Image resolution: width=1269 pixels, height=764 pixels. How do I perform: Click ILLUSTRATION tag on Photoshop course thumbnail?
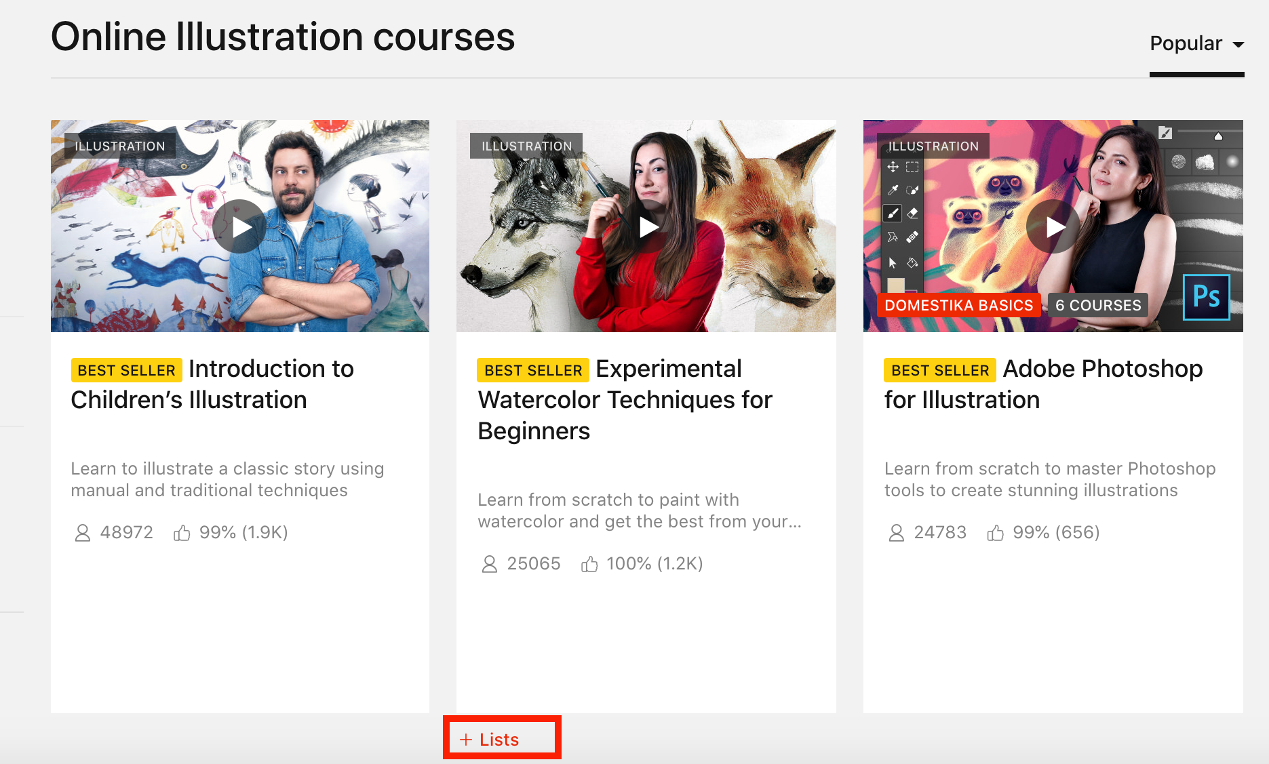click(933, 146)
